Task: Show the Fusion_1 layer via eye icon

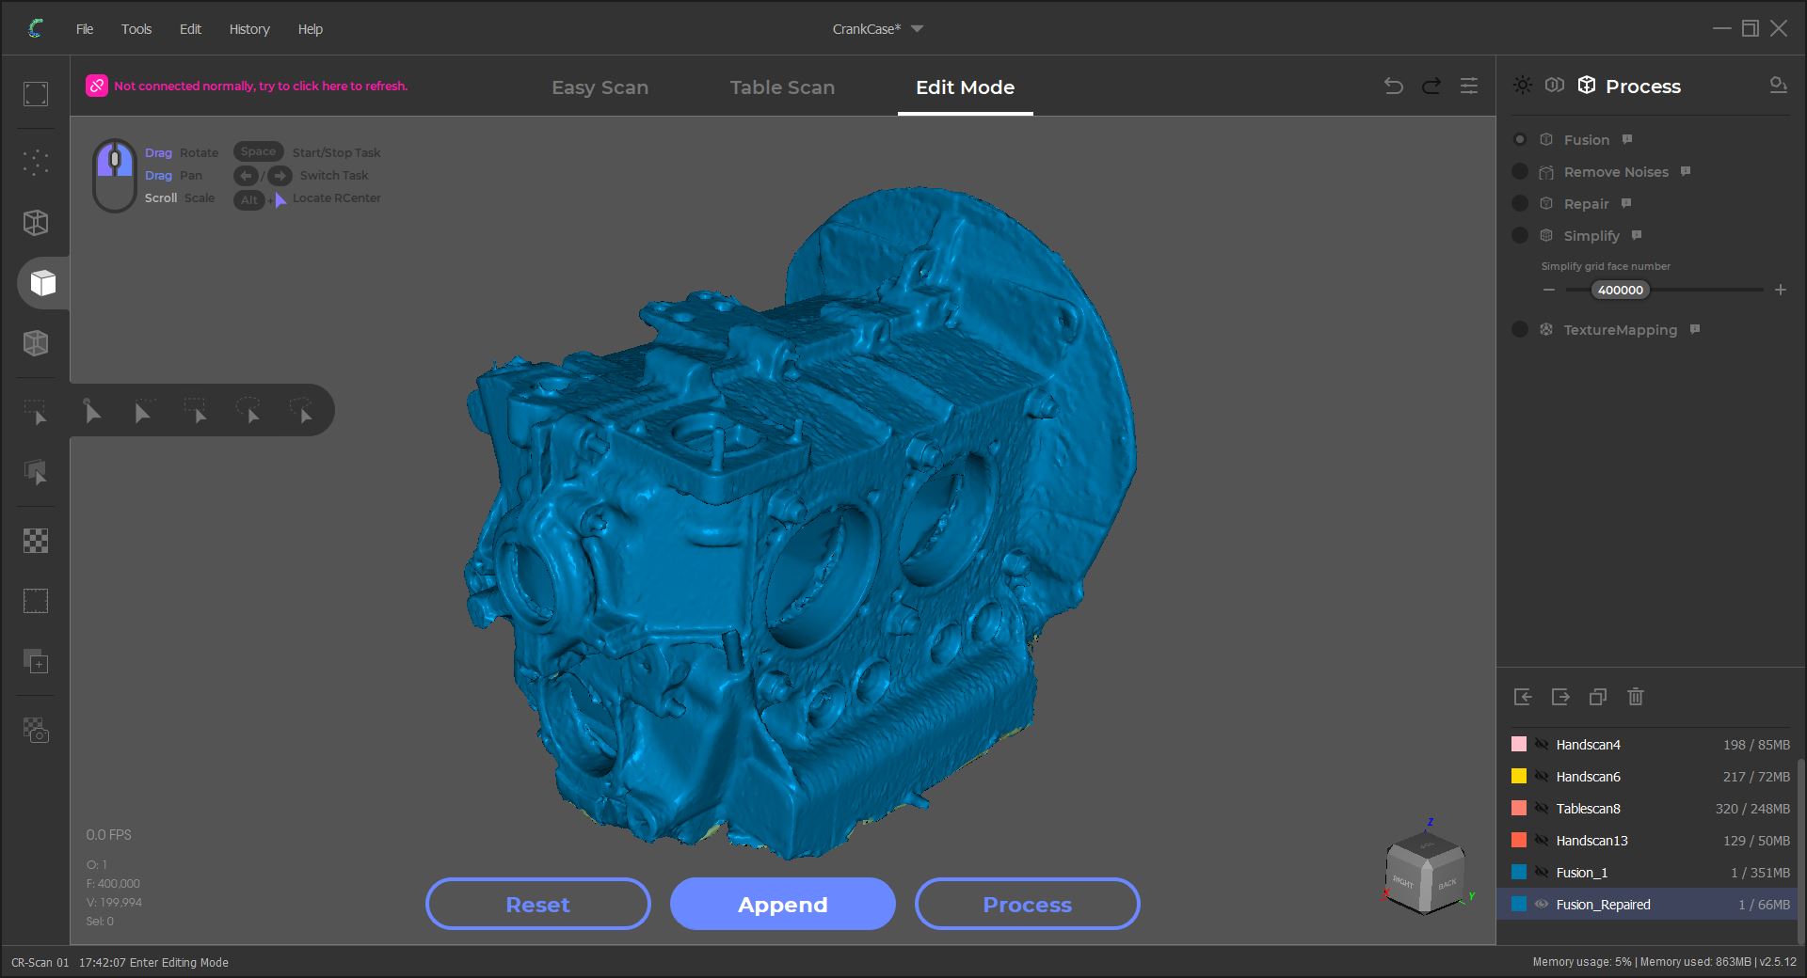Action: pos(1542,872)
